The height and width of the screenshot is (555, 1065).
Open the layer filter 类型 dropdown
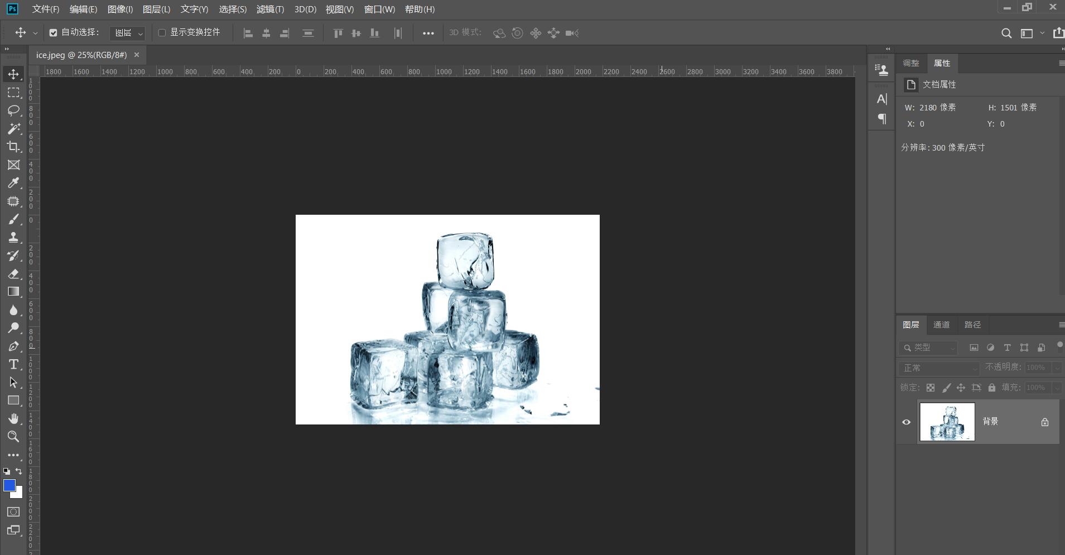pyautogui.click(x=928, y=348)
